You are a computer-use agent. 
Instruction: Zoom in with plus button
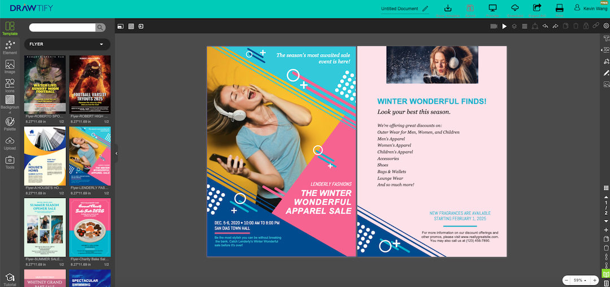pos(595,280)
